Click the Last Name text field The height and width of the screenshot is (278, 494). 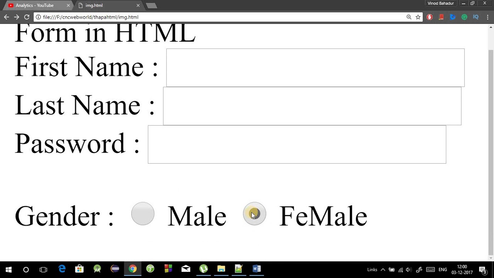tap(312, 106)
